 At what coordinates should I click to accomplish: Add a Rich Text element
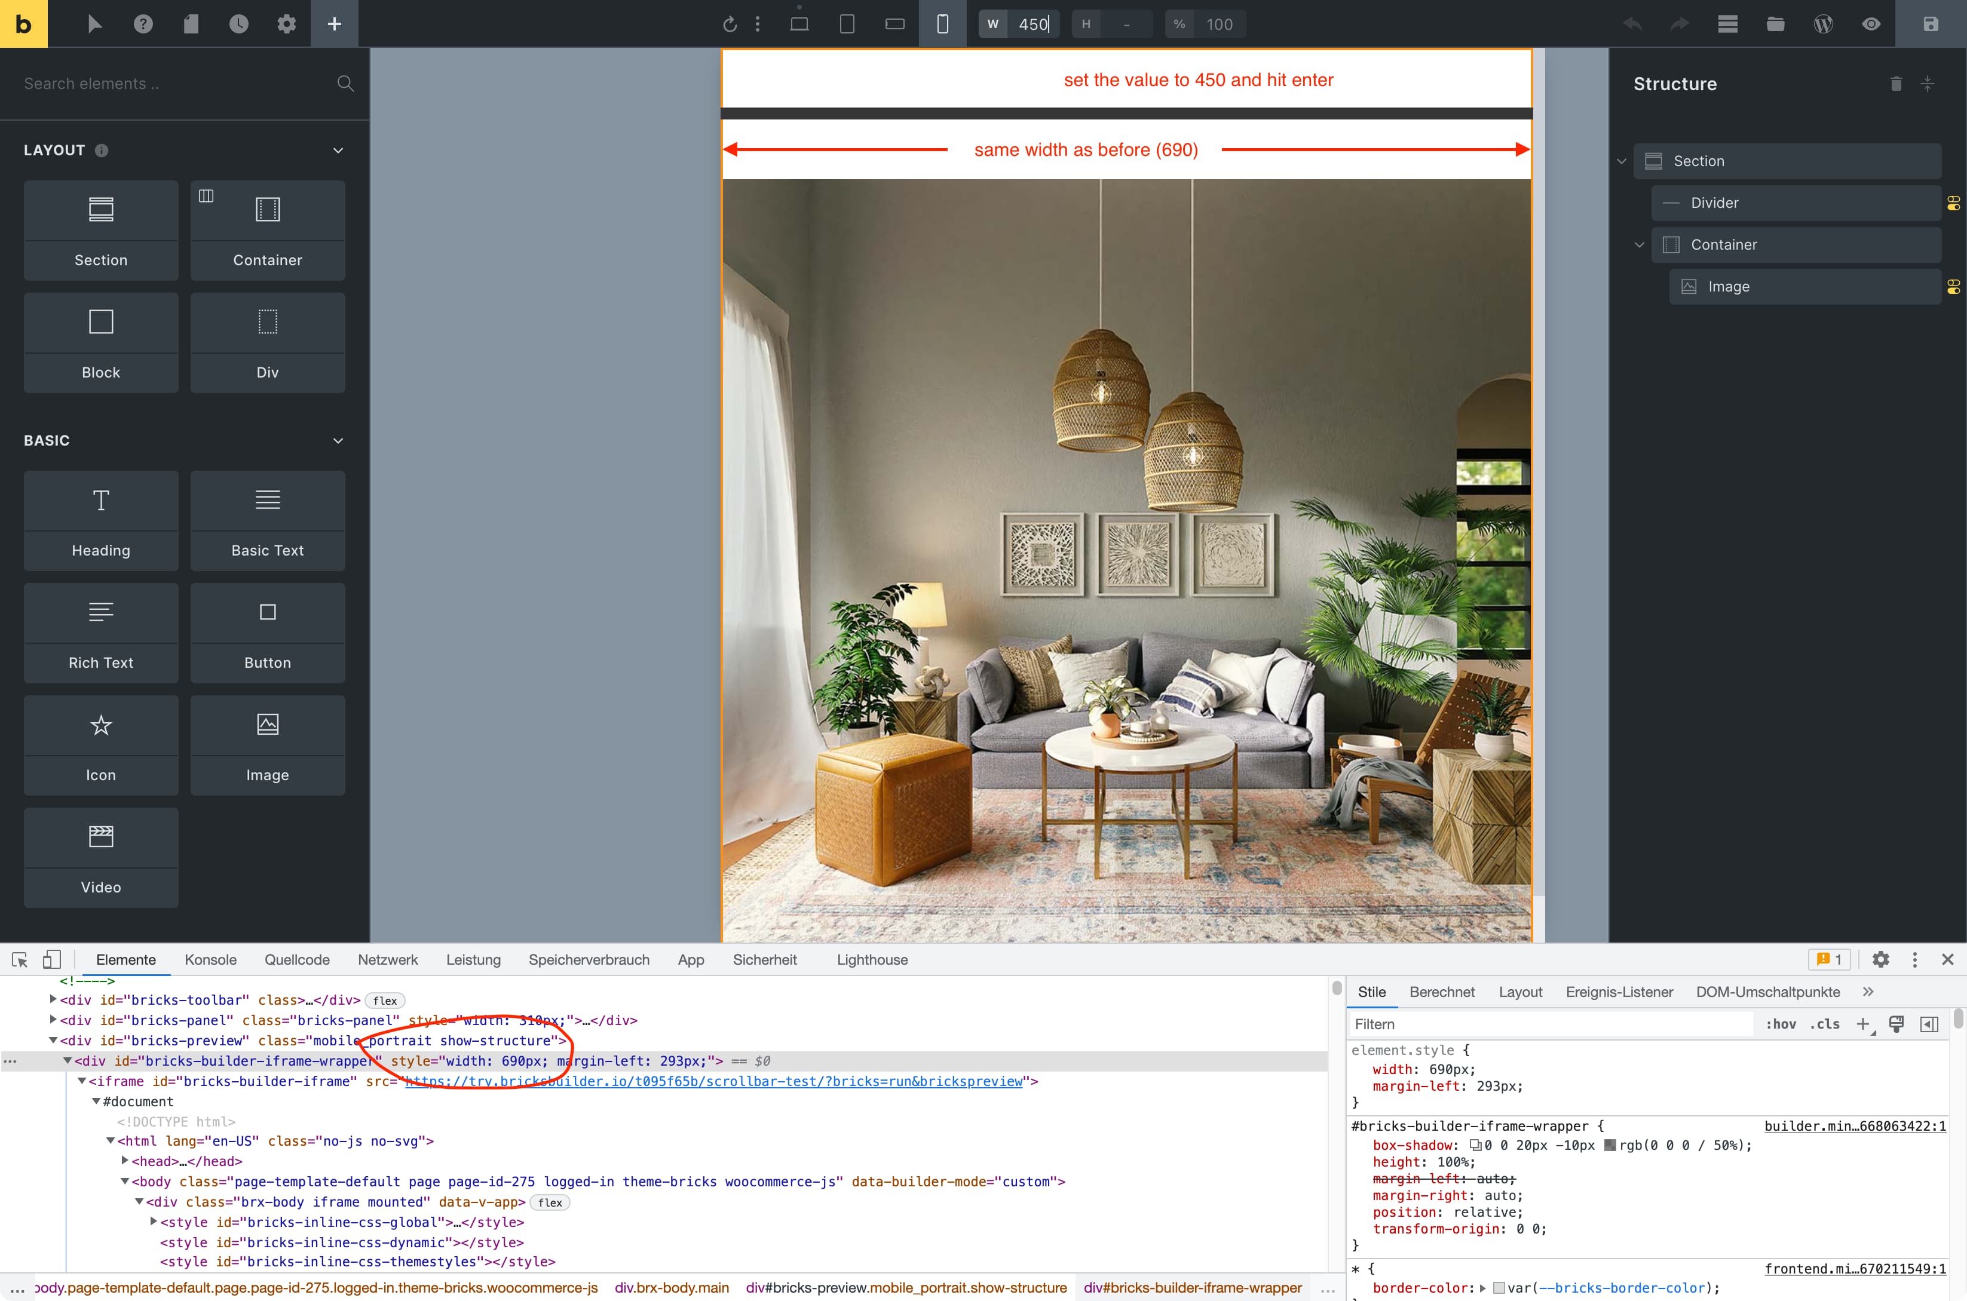click(101, 633)
